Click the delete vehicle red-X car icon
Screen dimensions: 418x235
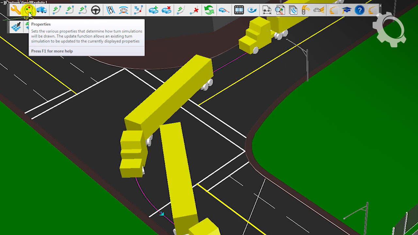click(x=167, y=10)
